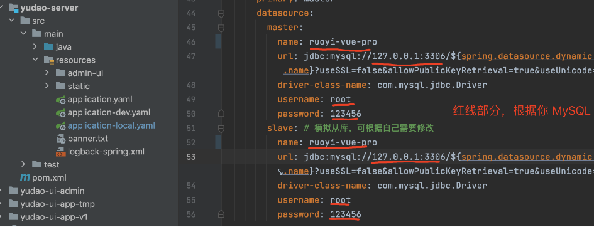Click password '123456' on line 56
Screen dimensions: 594x227
click(346, 214)
